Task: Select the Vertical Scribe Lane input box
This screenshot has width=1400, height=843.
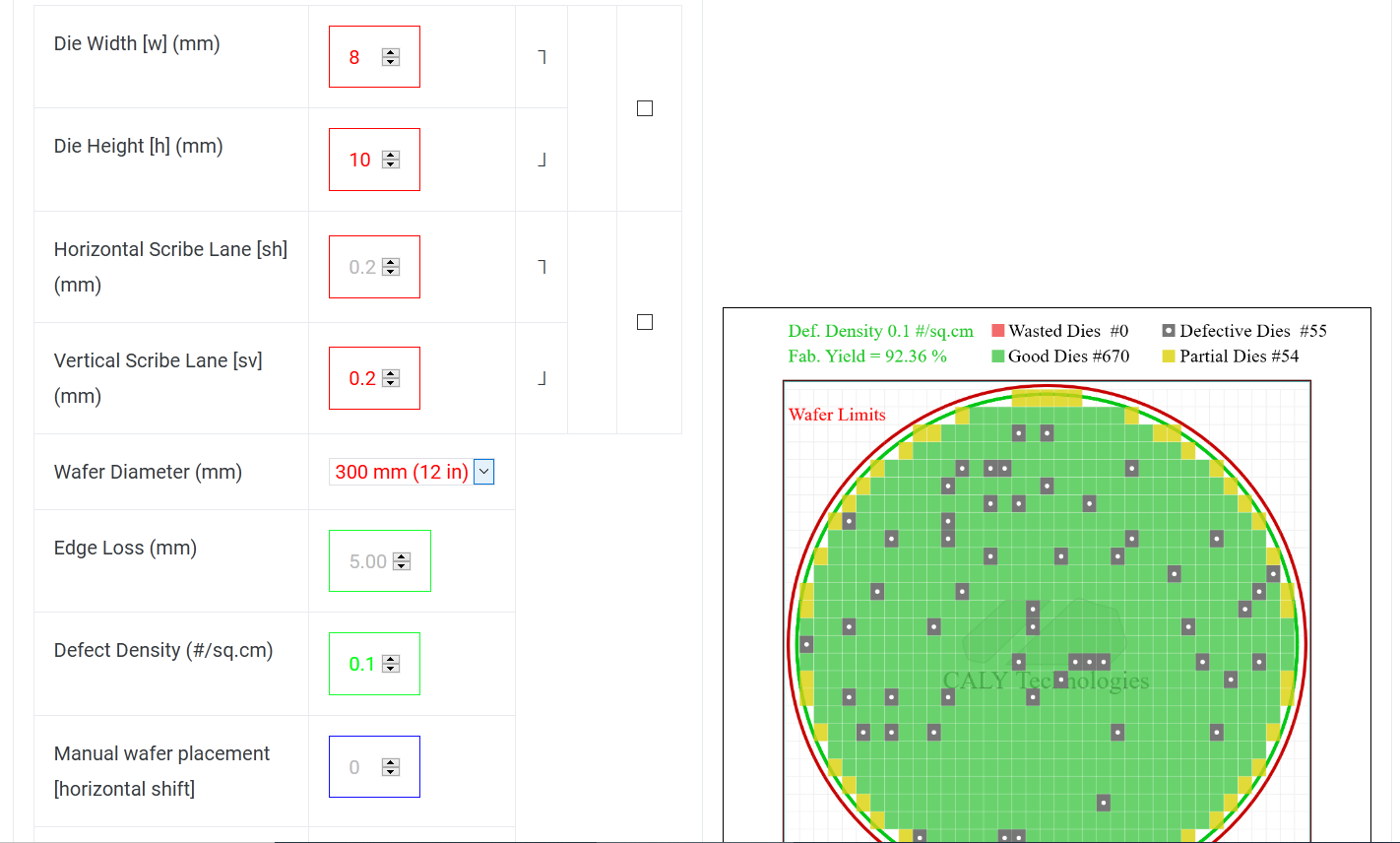Action: (374, 378)
